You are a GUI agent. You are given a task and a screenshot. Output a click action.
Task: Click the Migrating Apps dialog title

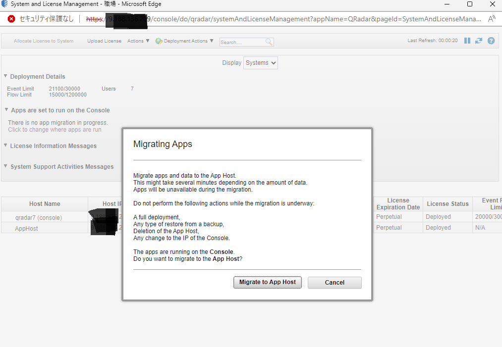[163, 144]
